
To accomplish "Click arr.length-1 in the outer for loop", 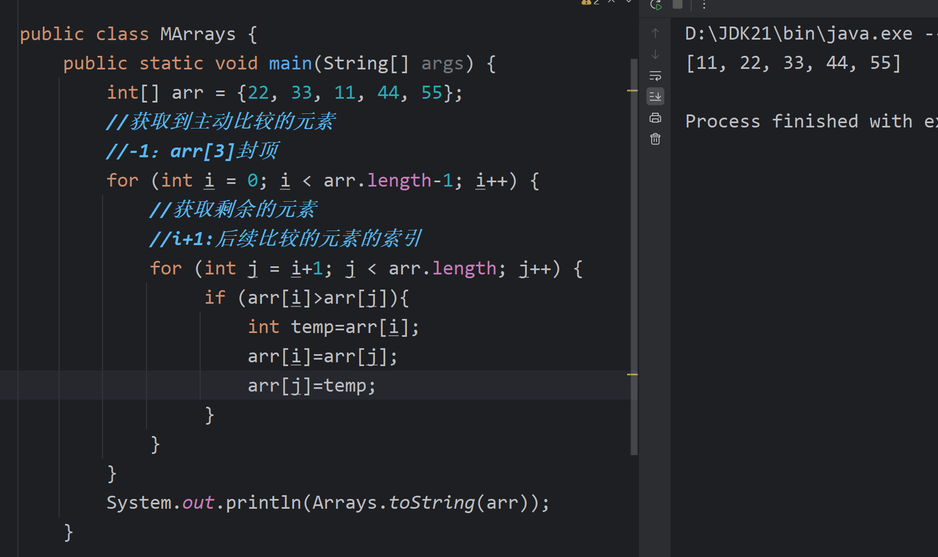I will pos(388,181).
